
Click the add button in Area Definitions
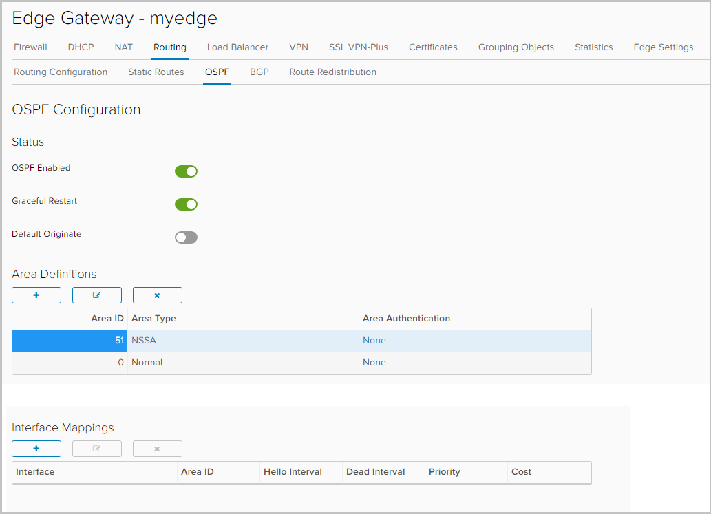point(36,295)
